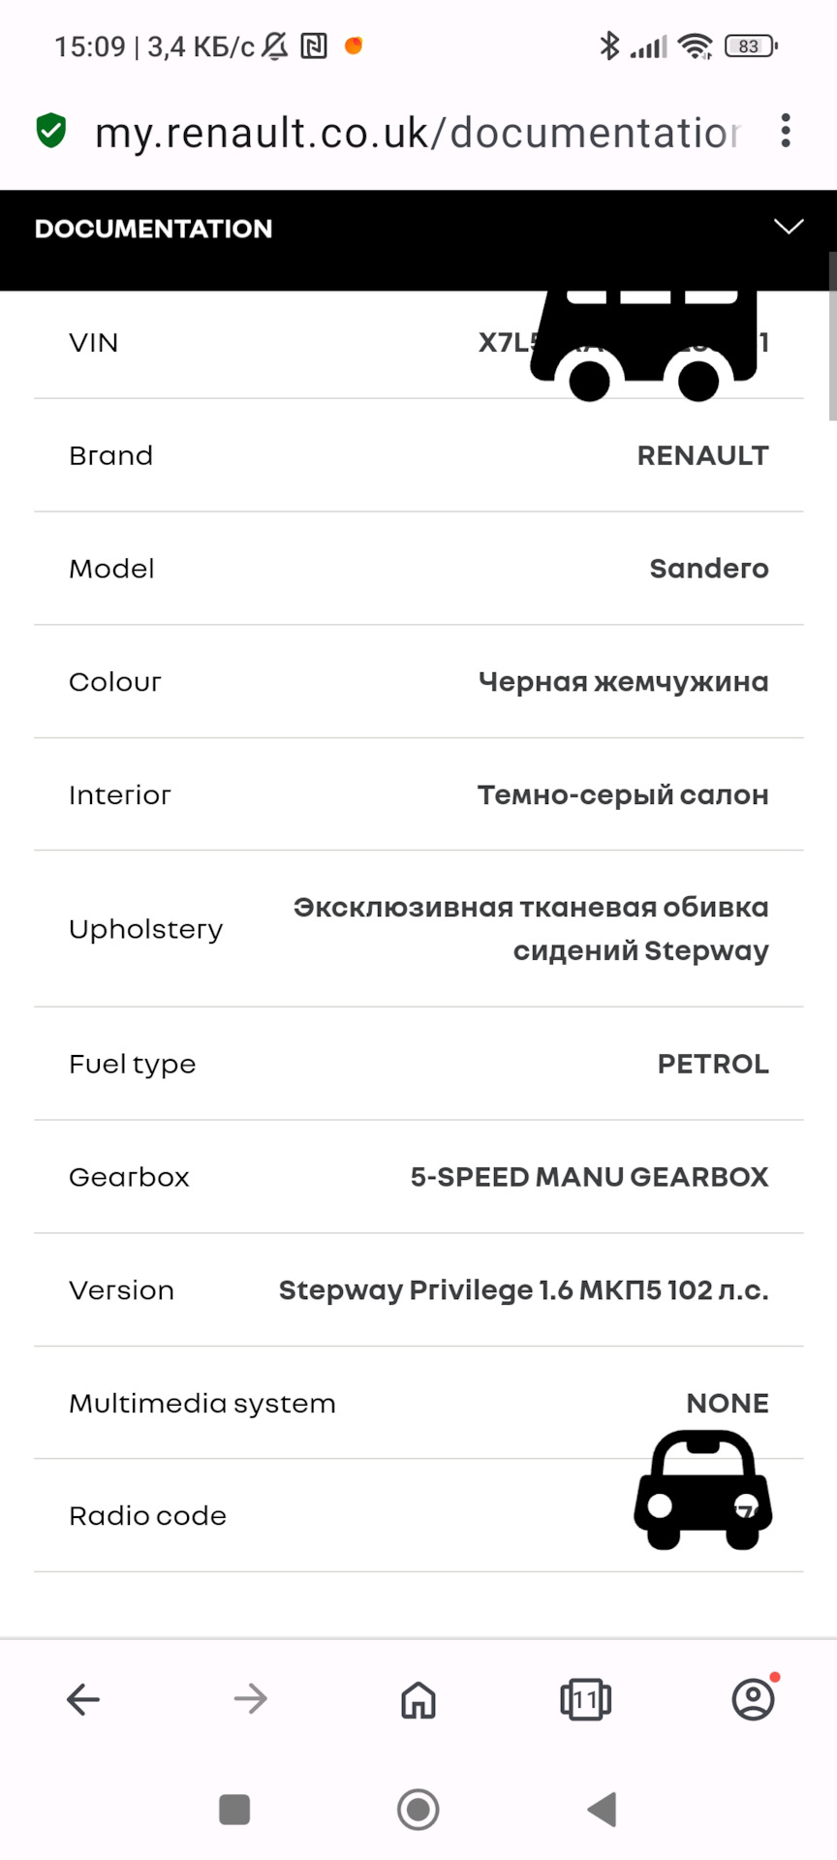
Task: Open the browser profile account icon
Action: click(x=754, y=1698)
